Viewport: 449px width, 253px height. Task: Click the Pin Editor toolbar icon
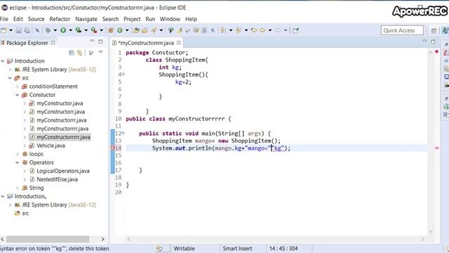tap(296, 30)
